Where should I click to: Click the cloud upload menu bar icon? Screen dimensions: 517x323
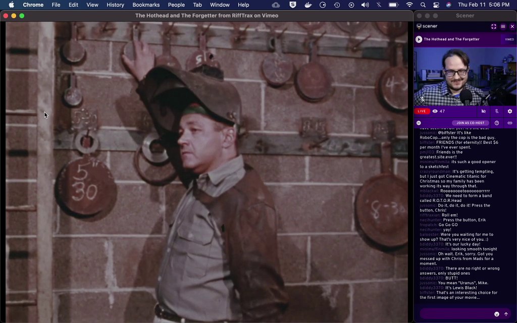tap(276, 5)
